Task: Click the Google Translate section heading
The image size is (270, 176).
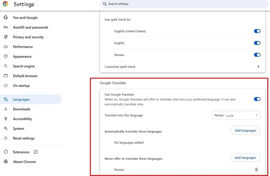Action: (113, 83)
